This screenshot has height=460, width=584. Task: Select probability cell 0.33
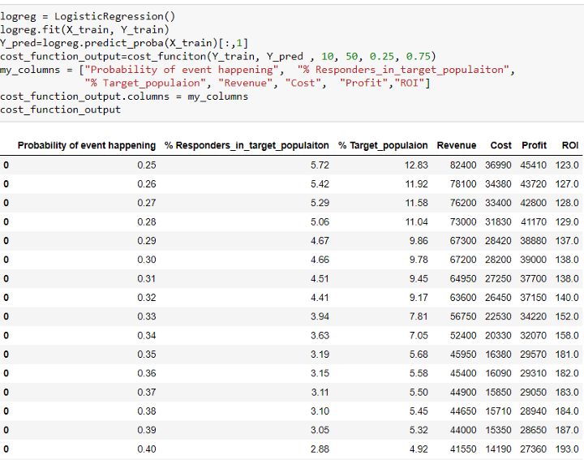tap(147, 316)
